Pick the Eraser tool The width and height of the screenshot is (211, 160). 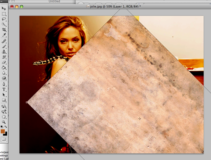pos(4,62)
